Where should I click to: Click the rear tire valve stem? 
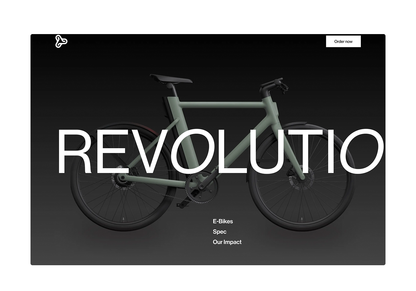pyautogui.click(x=123, y=221)
